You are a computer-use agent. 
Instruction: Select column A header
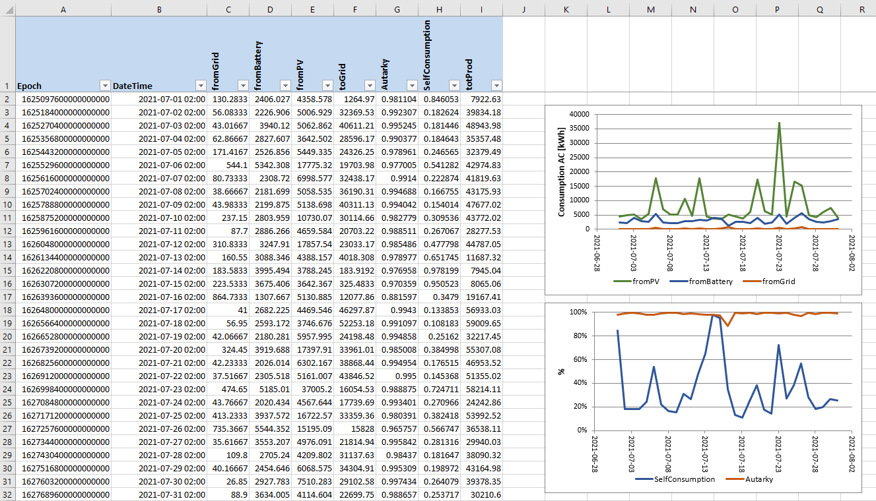[x=63, y=10]
